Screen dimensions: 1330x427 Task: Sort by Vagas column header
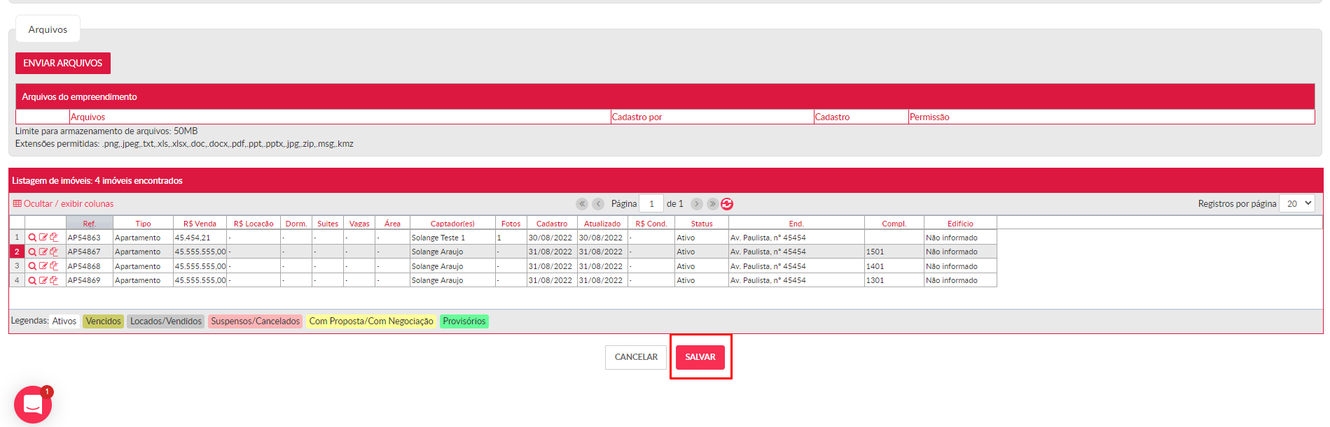tap(359, 224)
